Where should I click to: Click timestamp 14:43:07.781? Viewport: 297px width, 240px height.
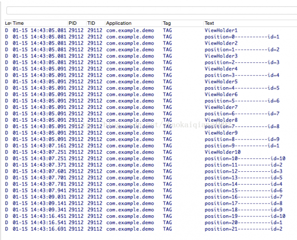point(49,184)
